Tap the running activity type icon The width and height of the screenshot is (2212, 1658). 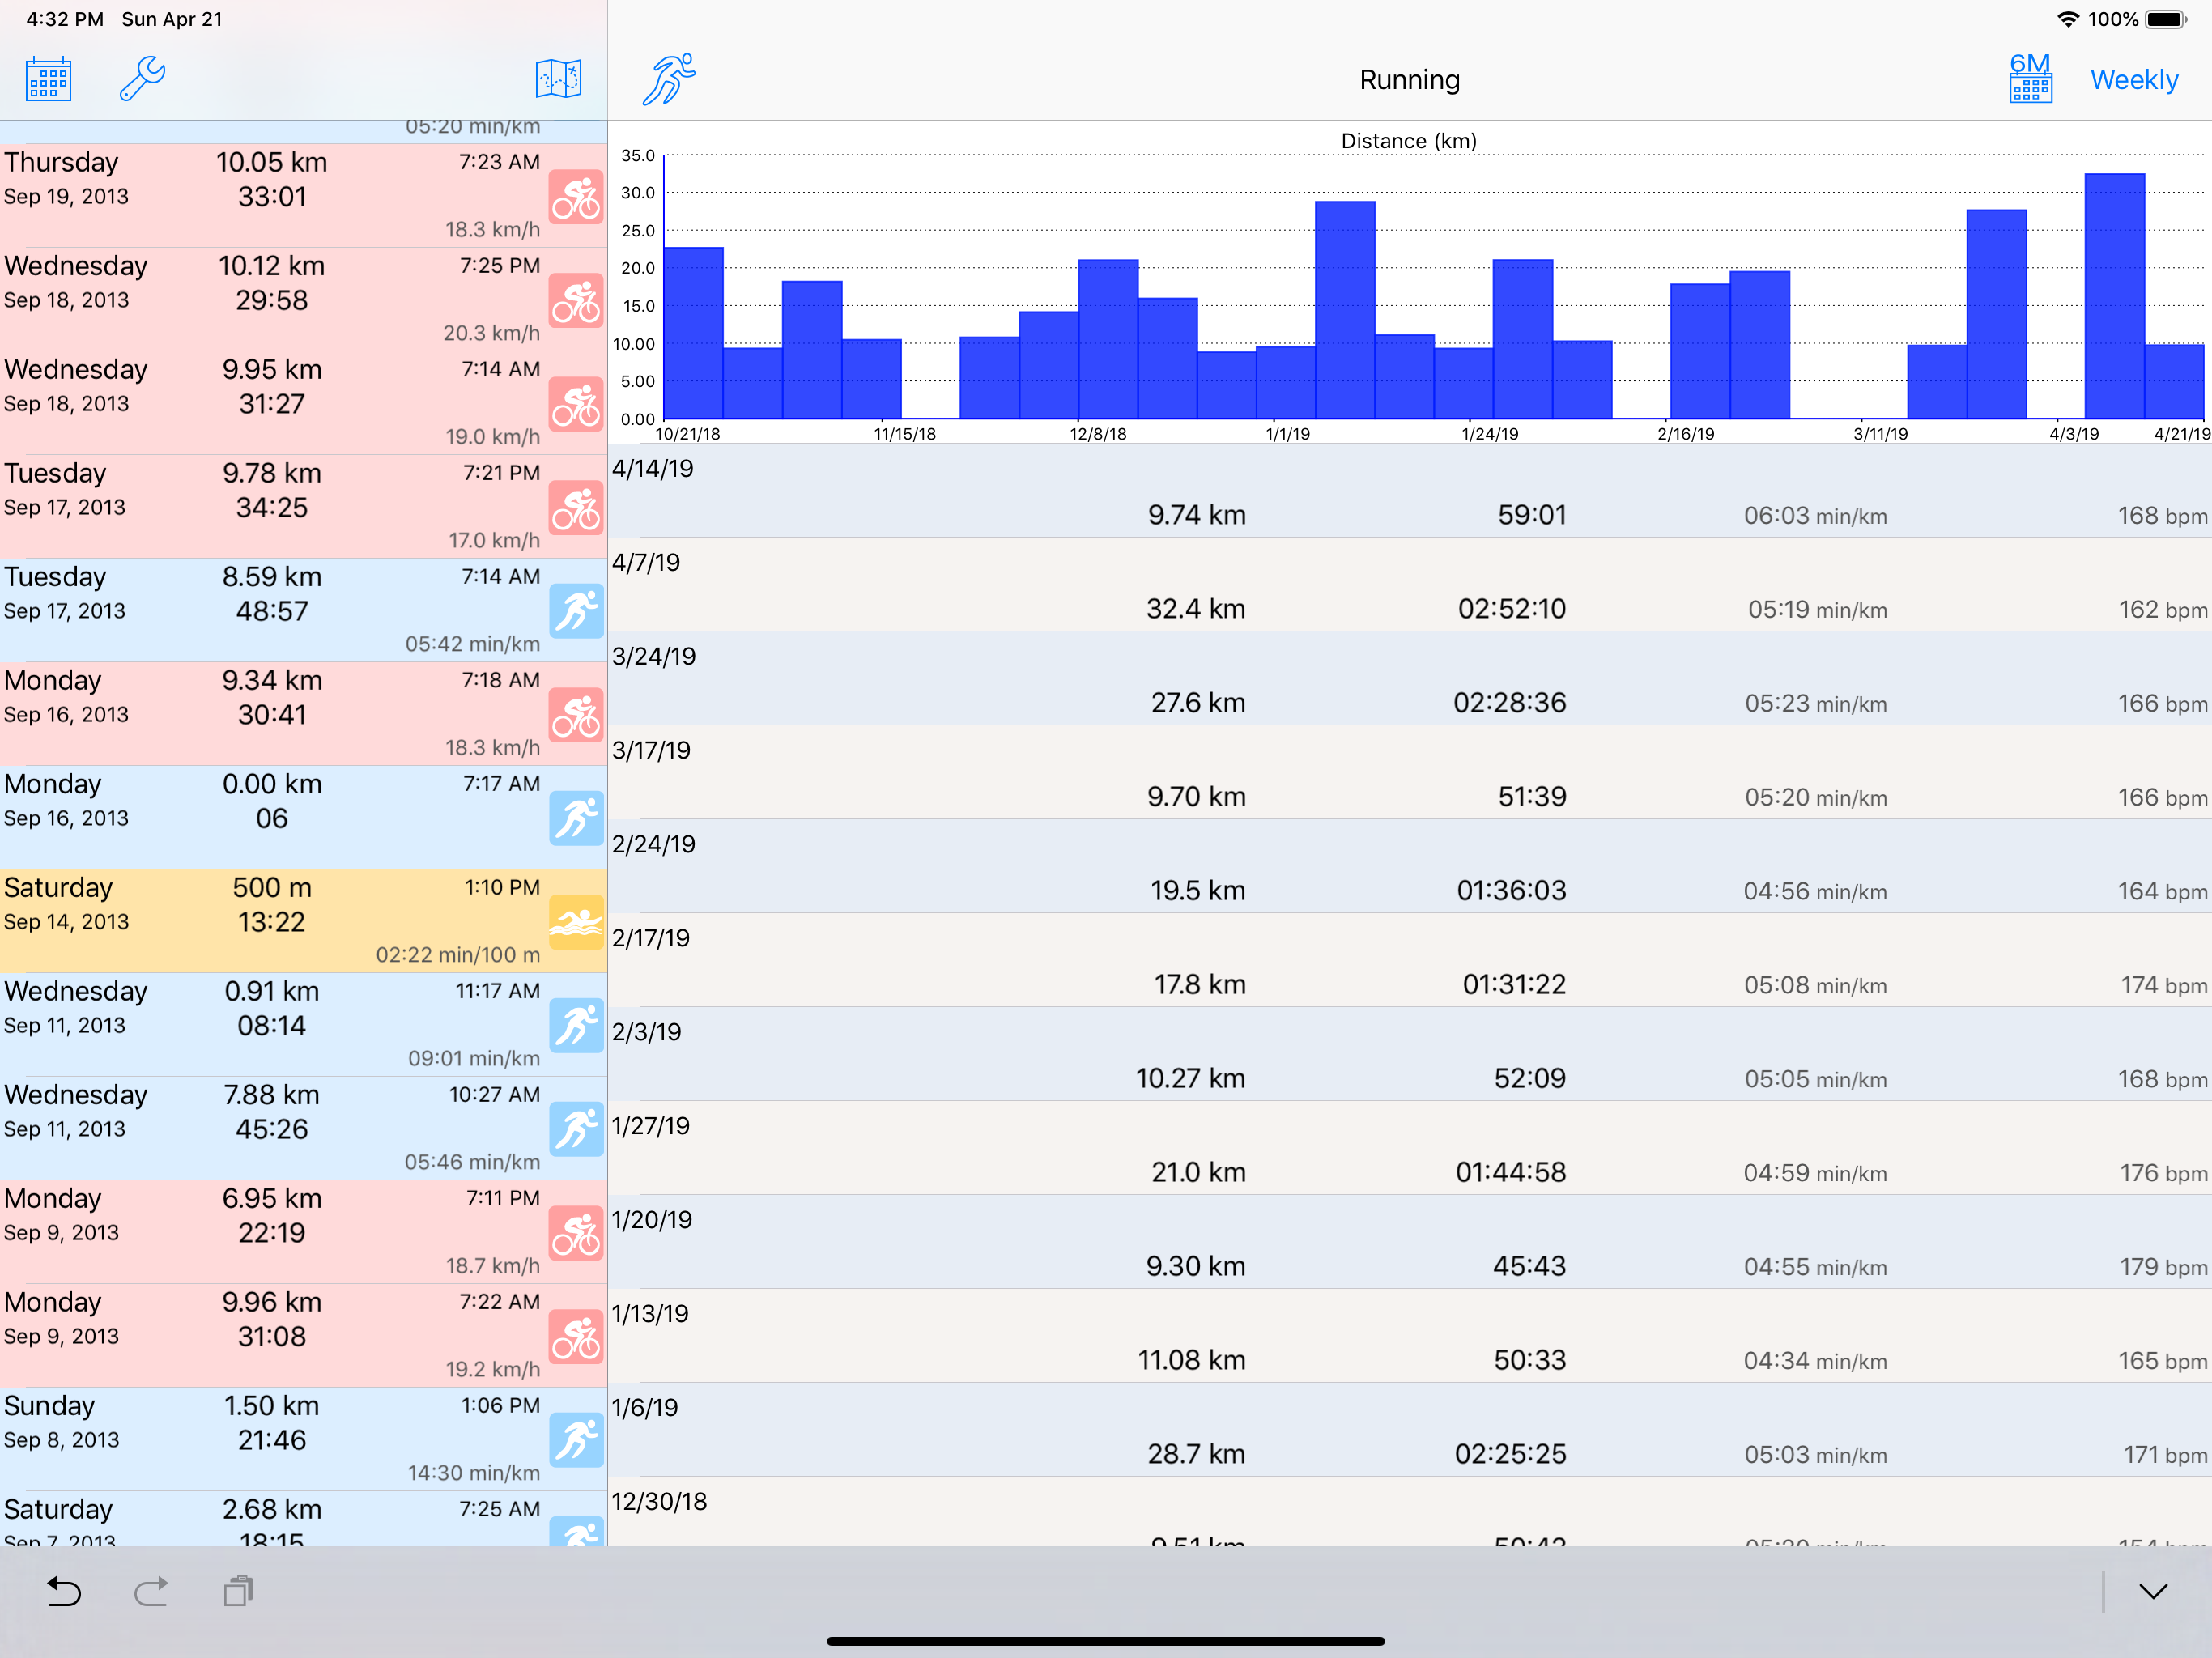(x=669, y=79)
